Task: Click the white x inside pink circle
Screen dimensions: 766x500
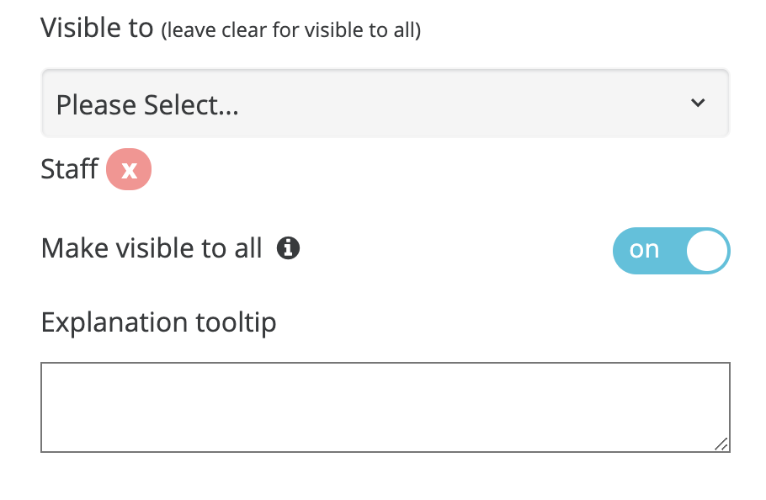Action: click(129, 170)
